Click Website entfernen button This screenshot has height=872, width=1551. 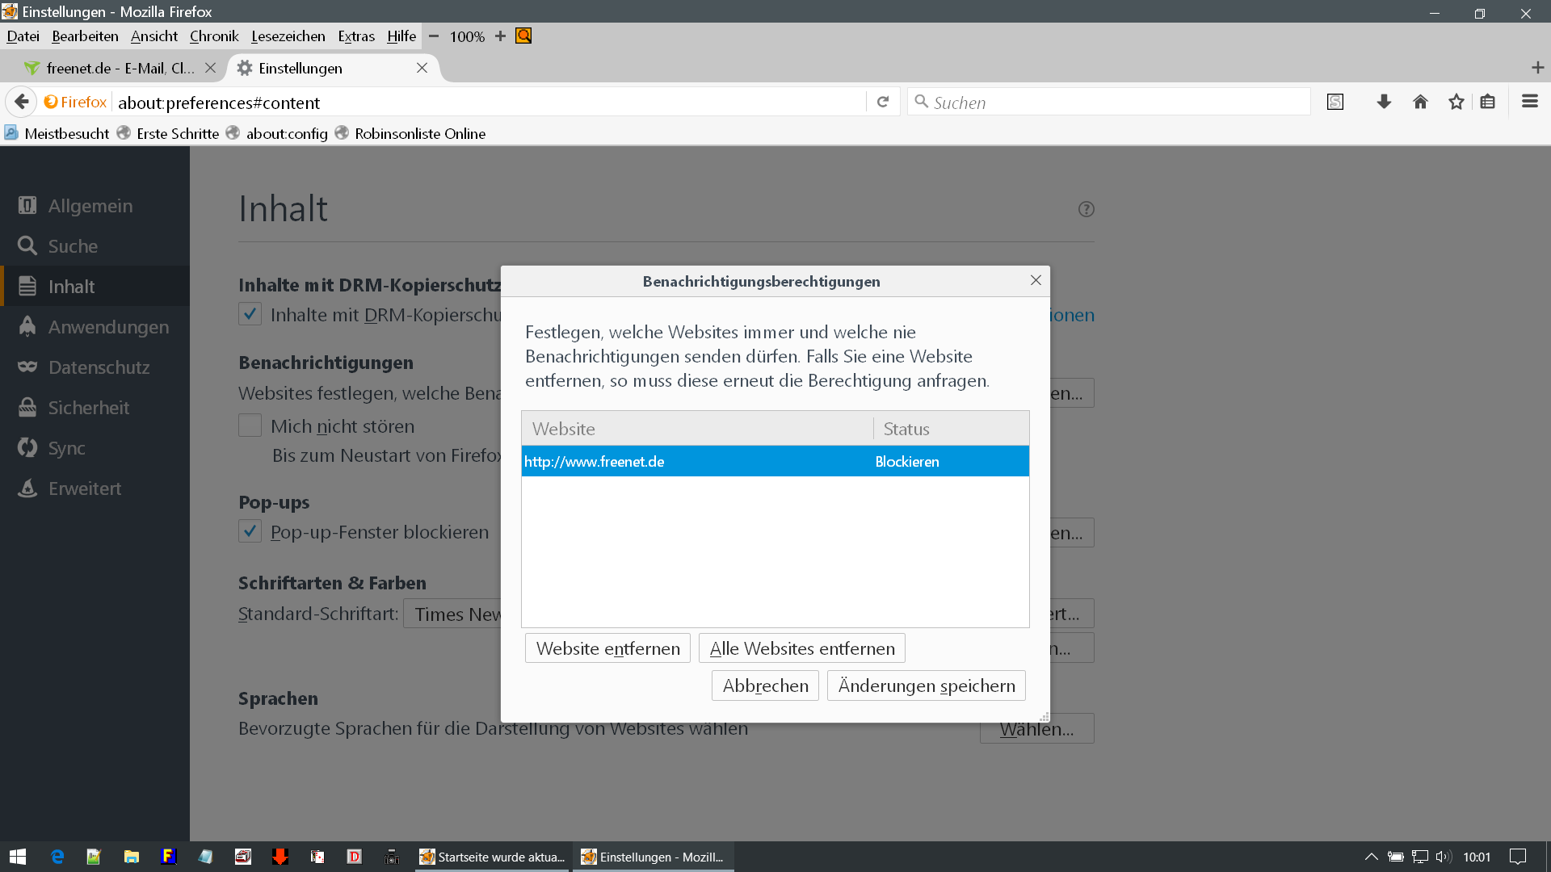[607, 648]
